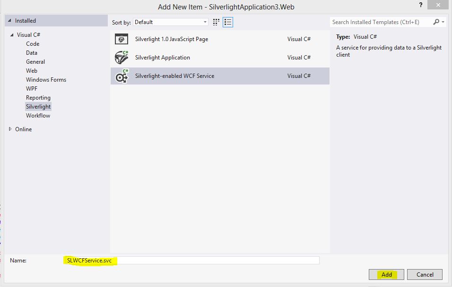Click the Search Installed Templates field

coord(381,22)
